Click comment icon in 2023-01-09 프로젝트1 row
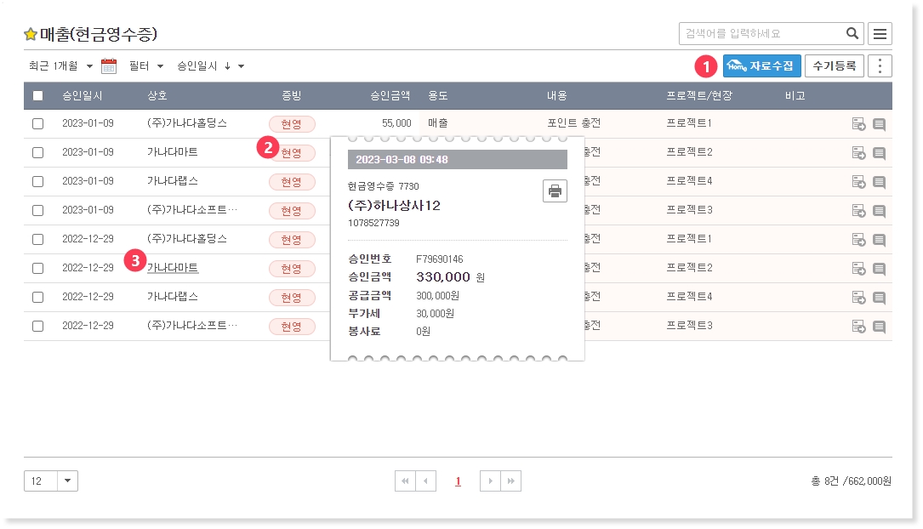The width and height of the screenshot is (923, 529). coord(879,124)
